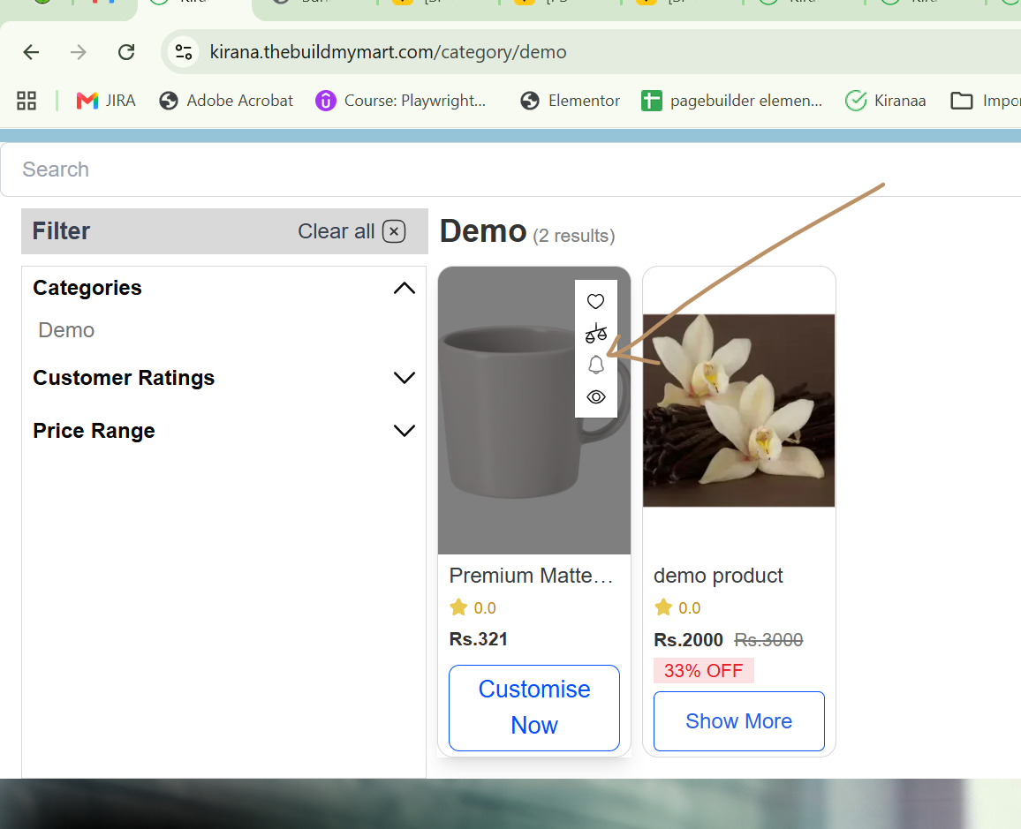
Task: Expand the Customer Ratings filter
Action: [x=405, y=378]
